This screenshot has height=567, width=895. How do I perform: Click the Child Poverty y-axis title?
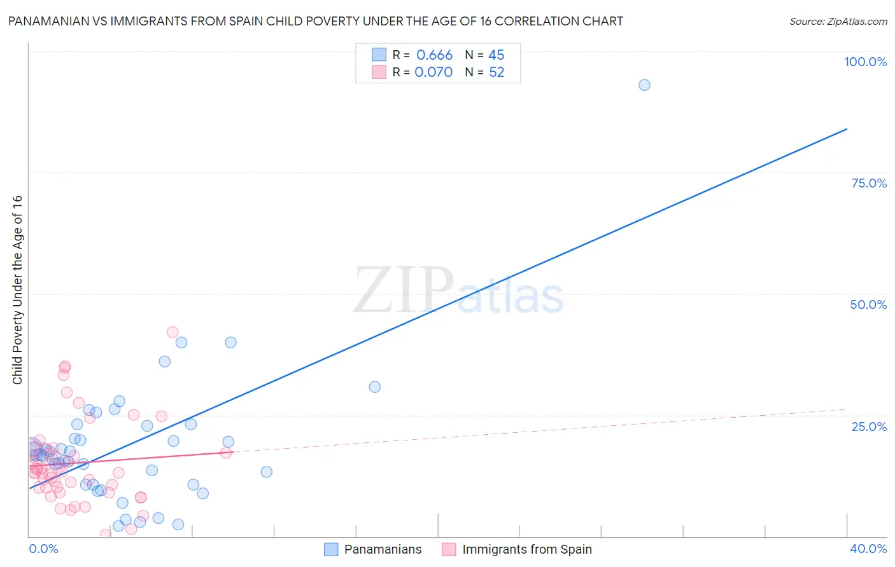(x=17, y=289)
